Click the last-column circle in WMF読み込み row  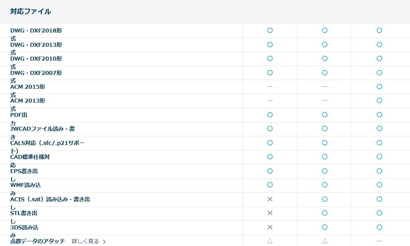point(379,185)
